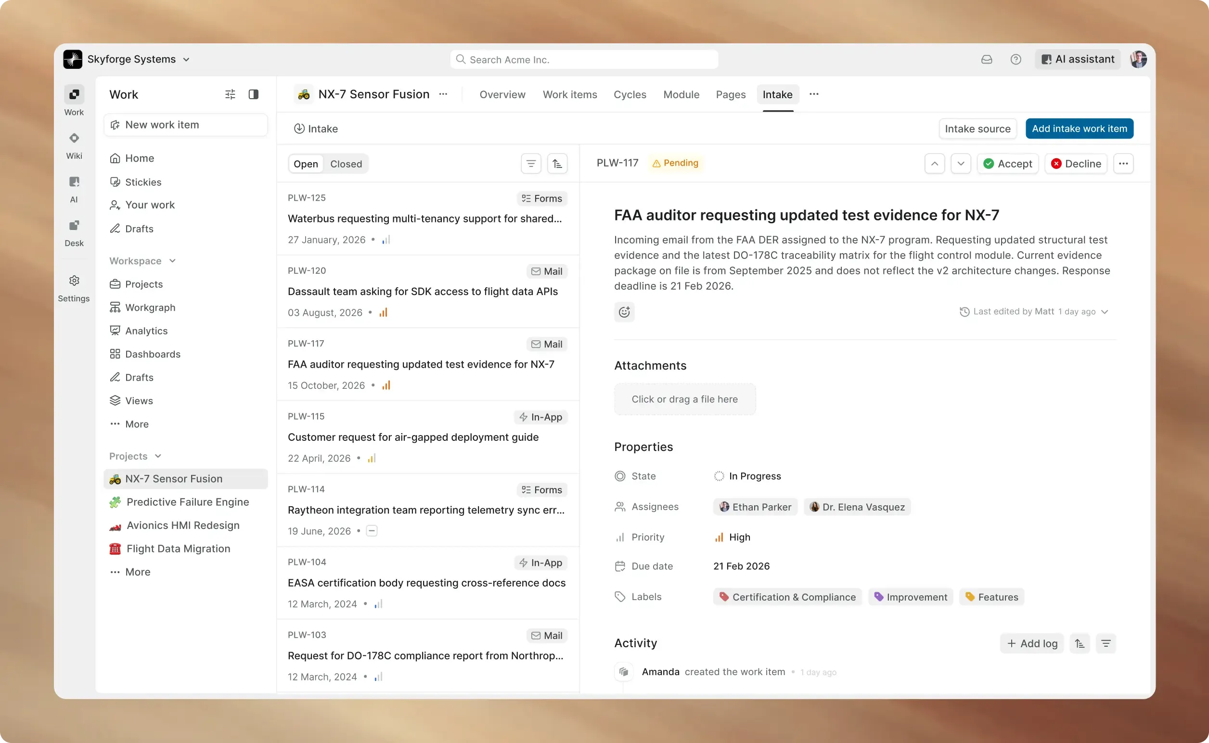
Task: Show more project tabs after Intake
Action: pos(814,94)
